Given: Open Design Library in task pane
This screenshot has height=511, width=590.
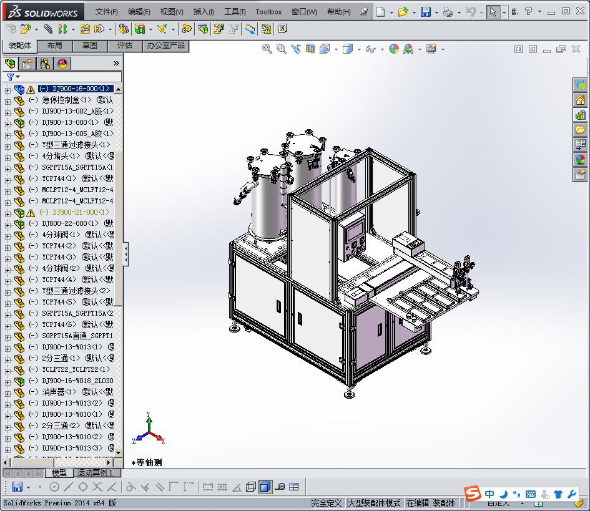Looking at the screenshot, I should (580, 115).
